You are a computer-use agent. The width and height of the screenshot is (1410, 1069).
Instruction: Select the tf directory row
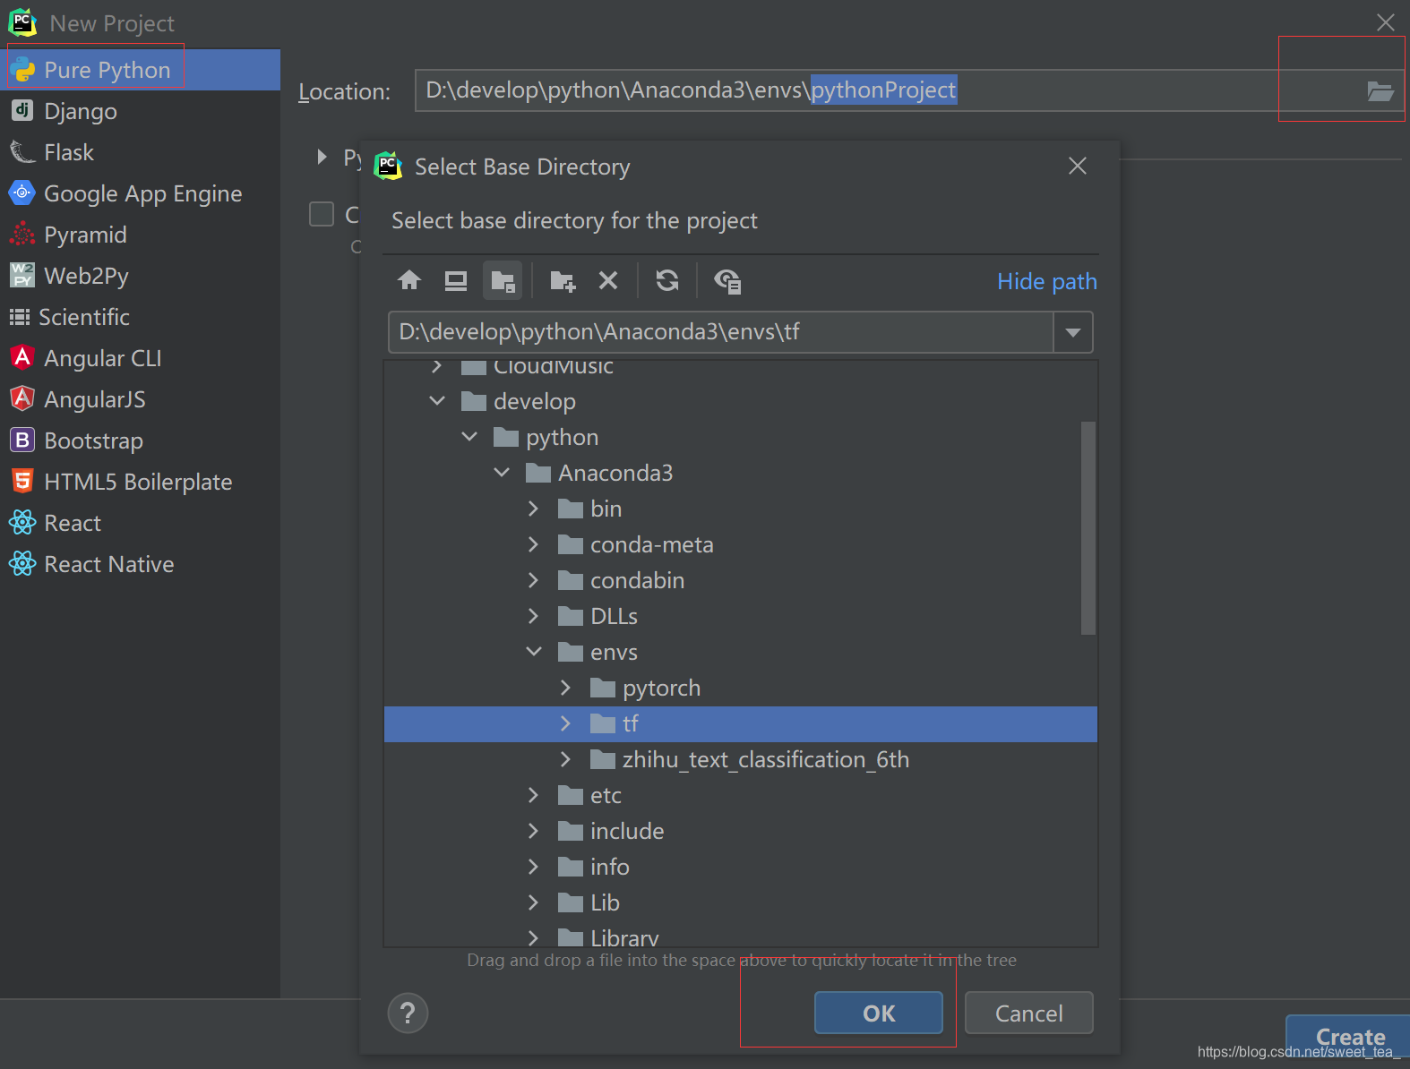(741, 723)
